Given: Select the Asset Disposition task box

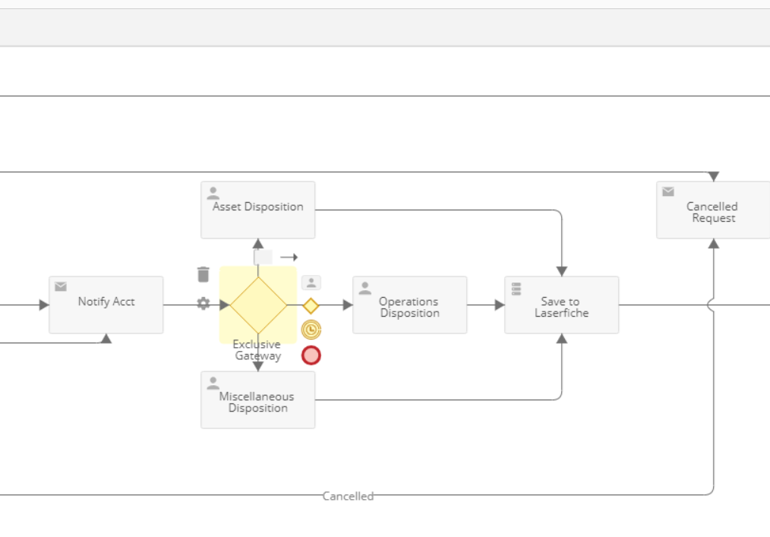Looking at the screenshot, I should click(258, 210).
